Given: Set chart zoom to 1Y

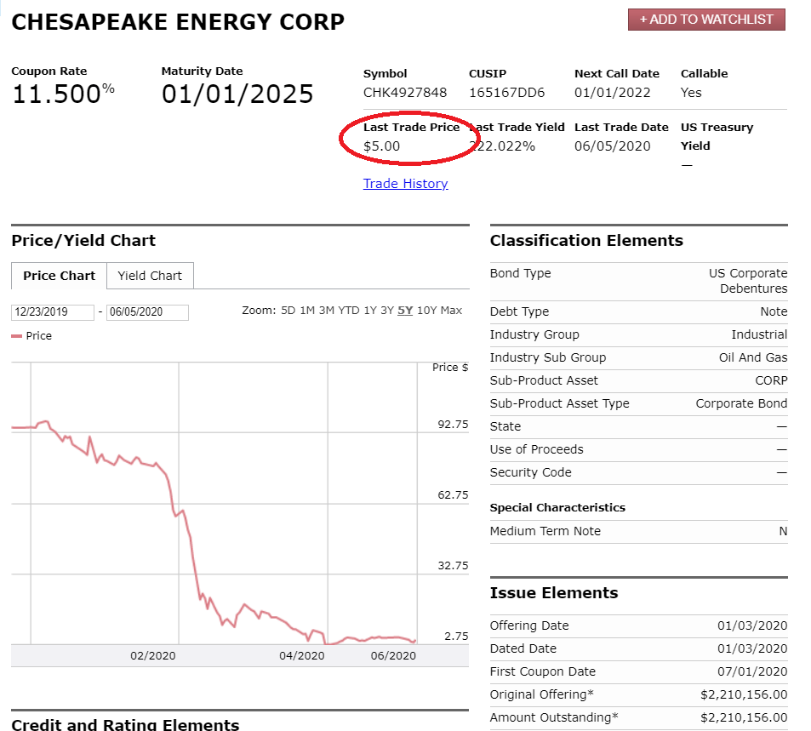Looking at the screenshot, I should pos(370,311).
